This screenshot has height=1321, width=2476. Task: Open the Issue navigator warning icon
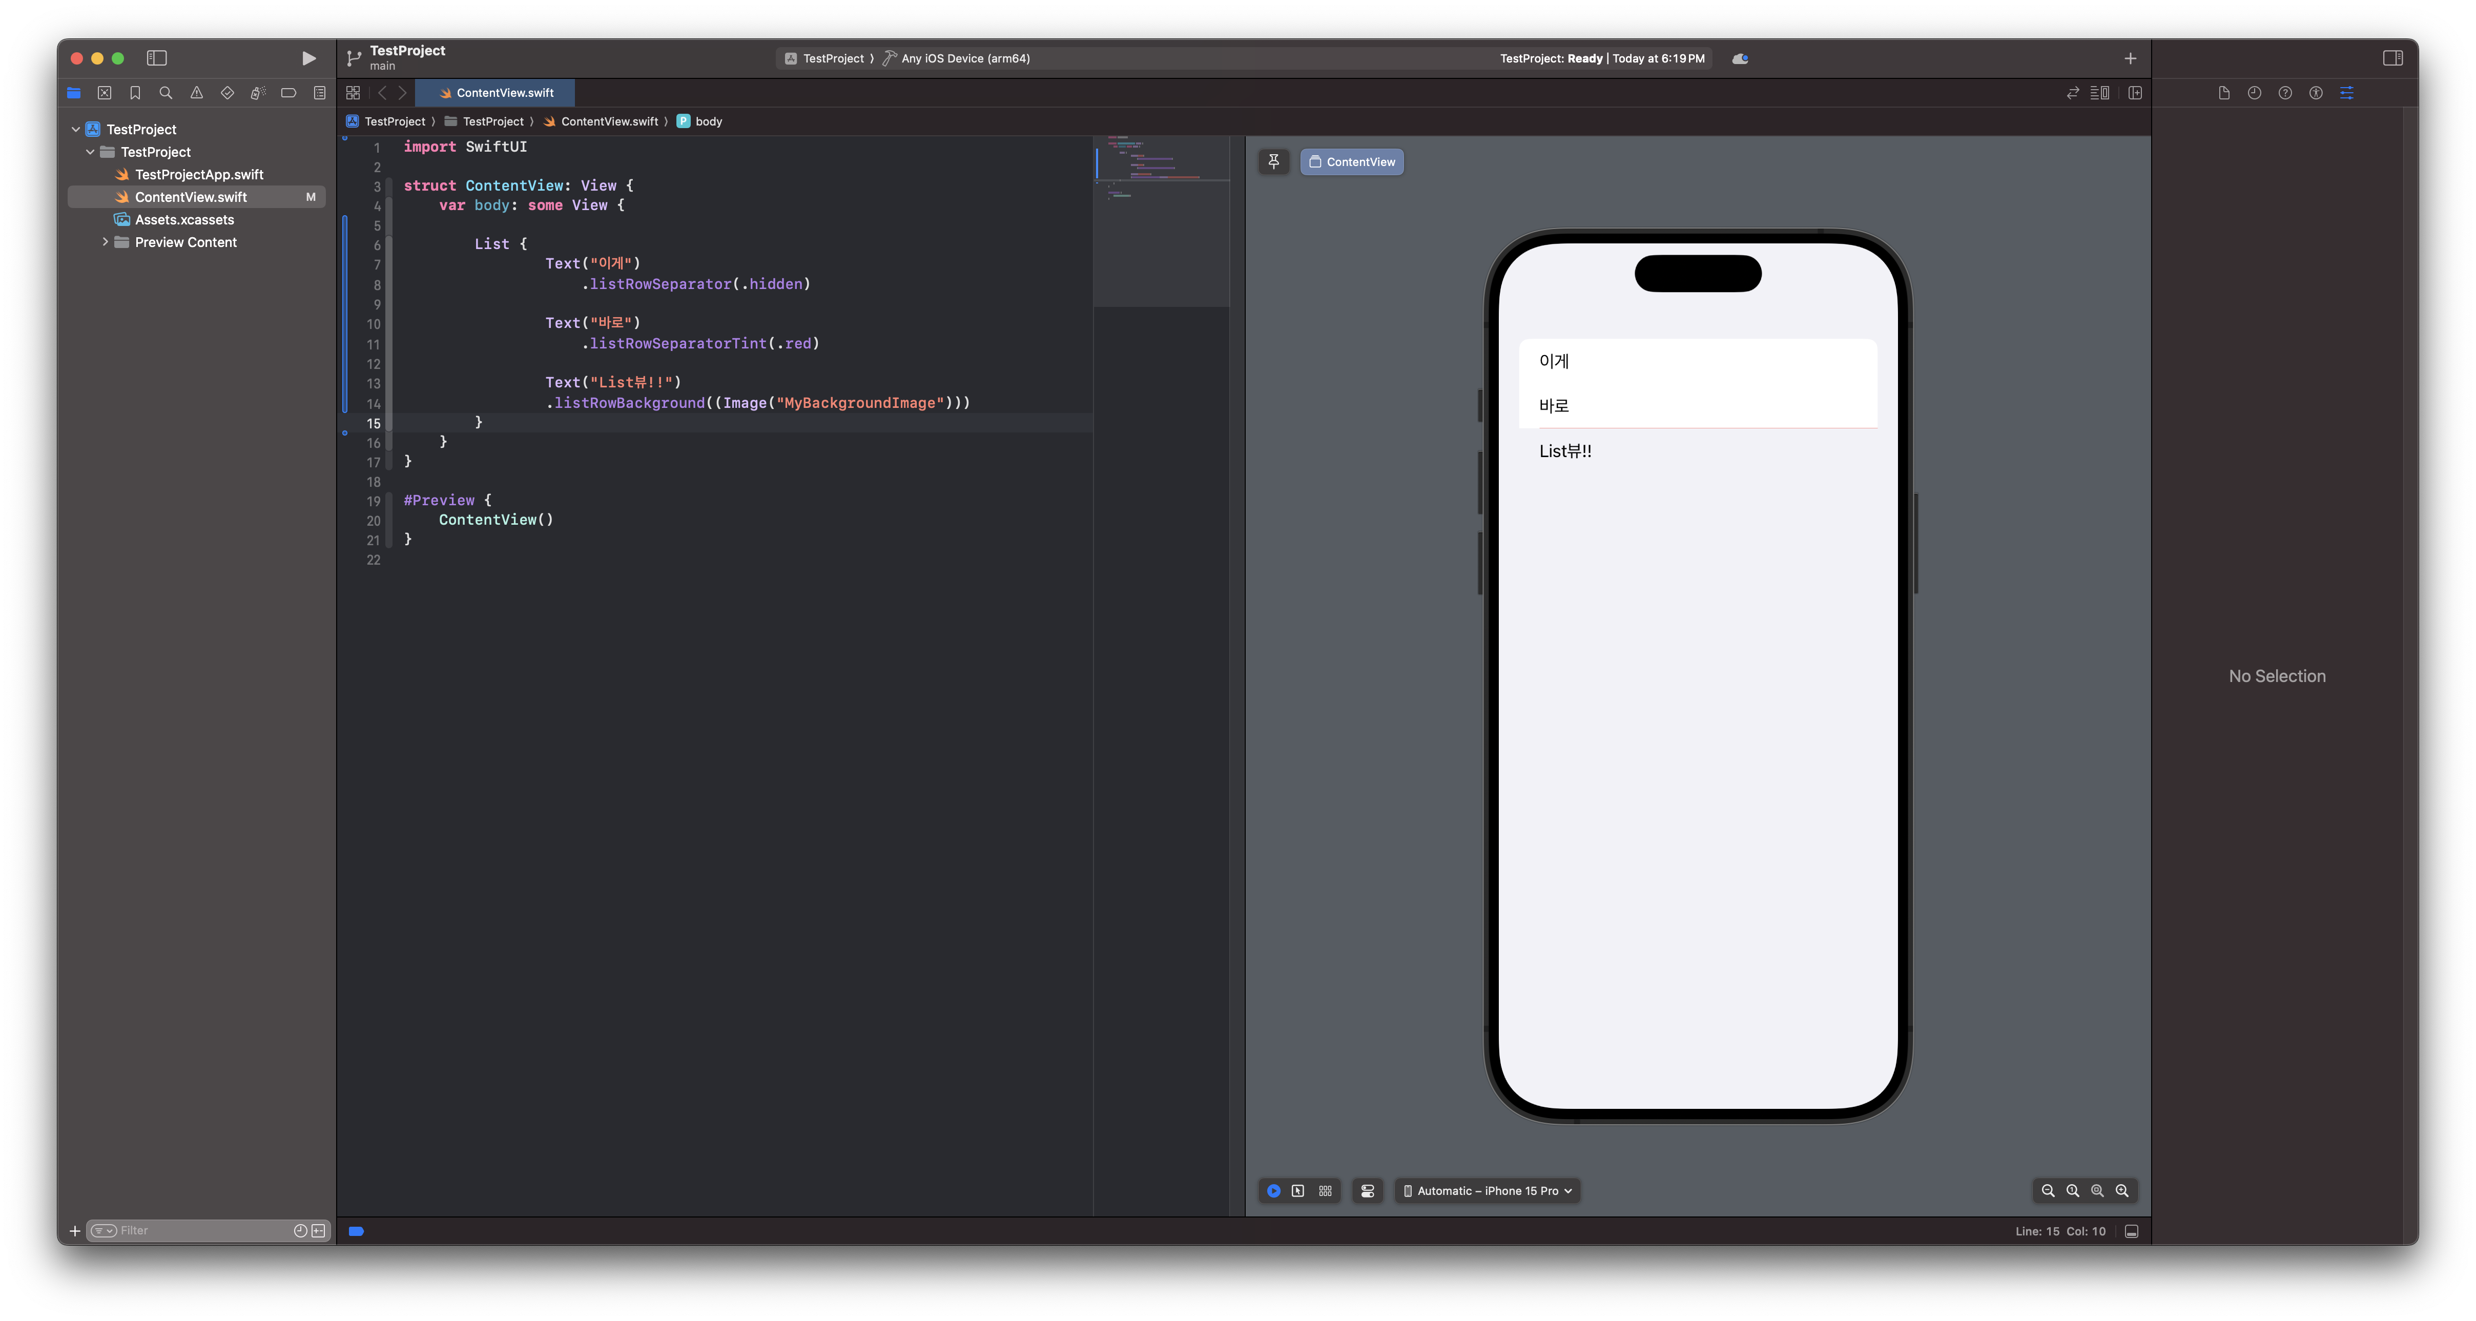(x=196, y=93)
